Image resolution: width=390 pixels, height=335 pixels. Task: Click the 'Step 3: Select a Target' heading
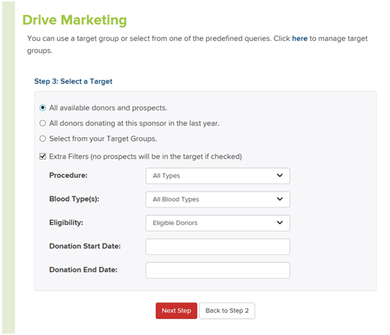[x=73, y=81]
